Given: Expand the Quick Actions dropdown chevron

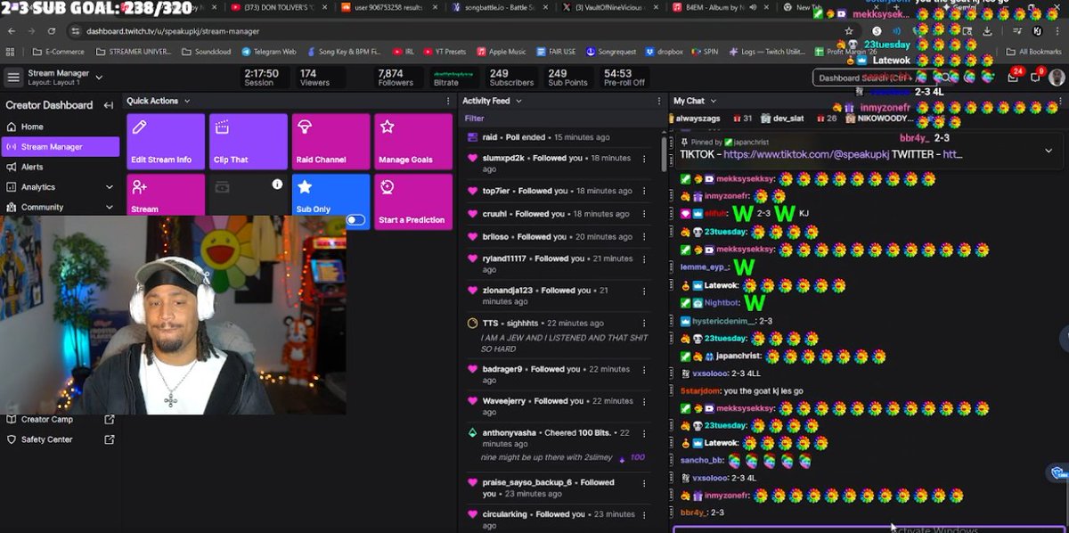Looking at the screenshot, I should (x=187, y=102).
